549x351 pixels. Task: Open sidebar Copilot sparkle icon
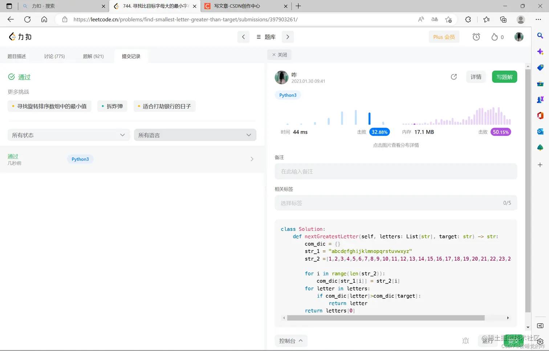coord(540,52)
